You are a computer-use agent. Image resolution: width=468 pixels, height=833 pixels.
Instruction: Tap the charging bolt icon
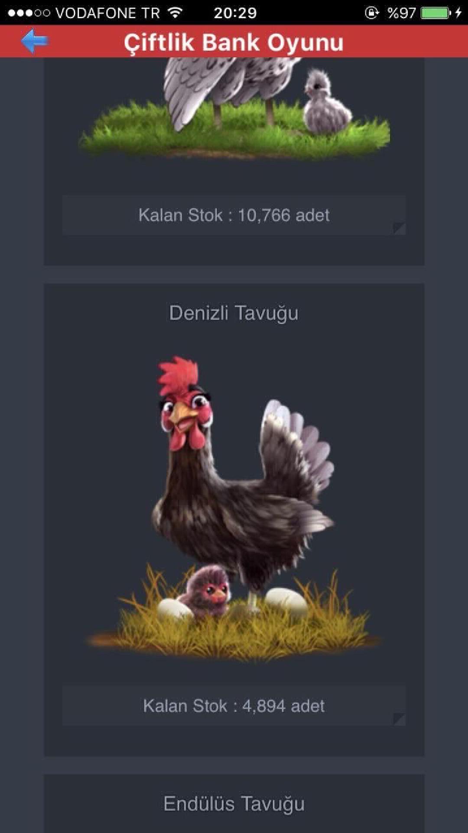[458, 13]
